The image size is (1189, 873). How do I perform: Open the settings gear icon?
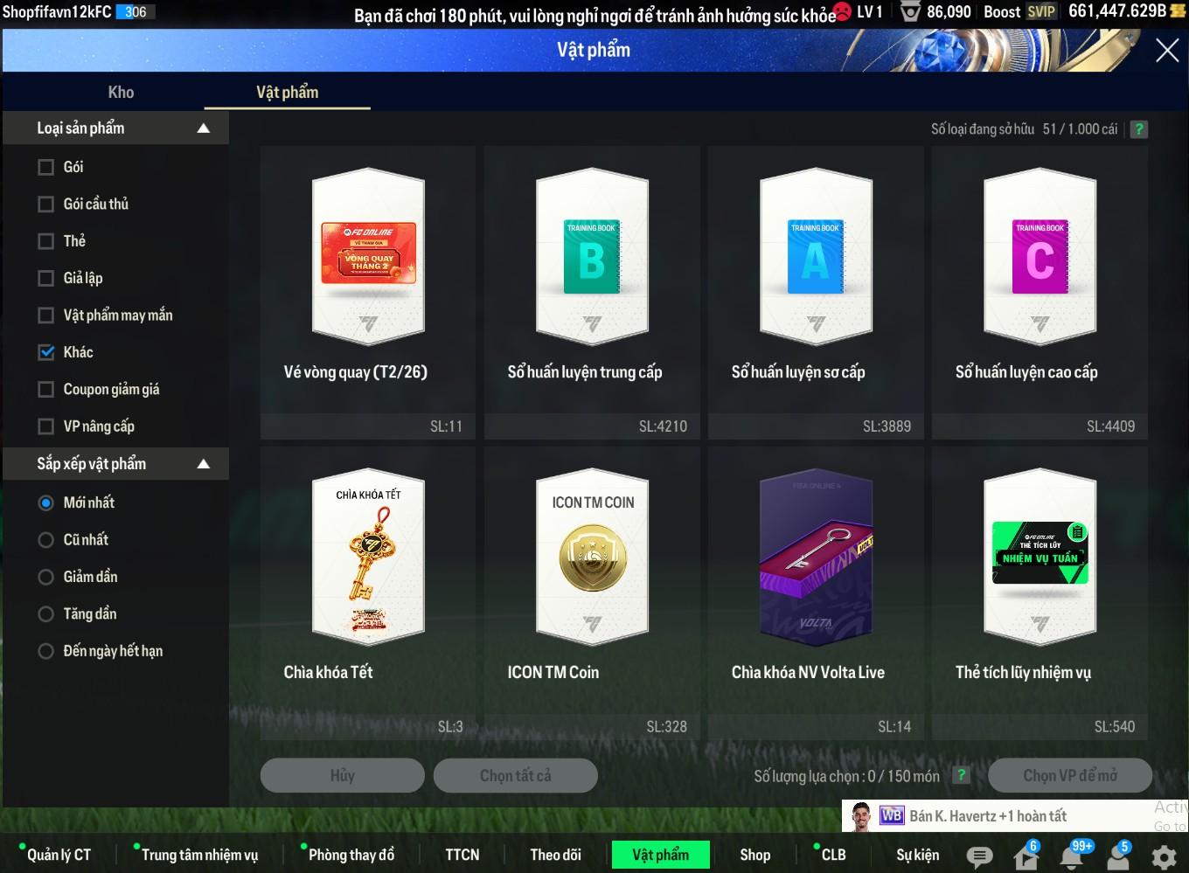pyautogui.click(x=1164, y=856)
